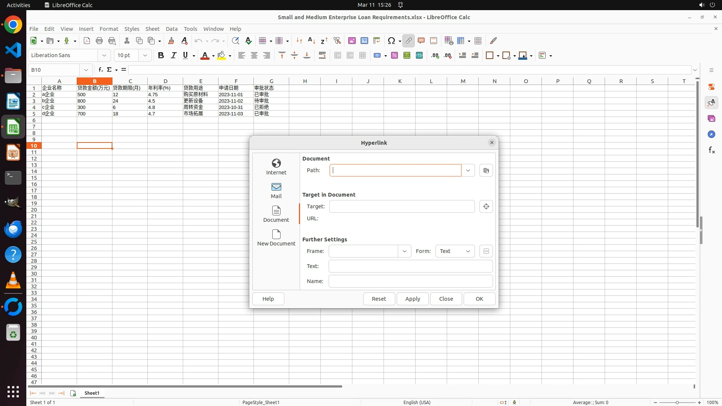Open Form dropdown showing Text
Viewport: 722px width, 406px height.
(x=455, y=251)
